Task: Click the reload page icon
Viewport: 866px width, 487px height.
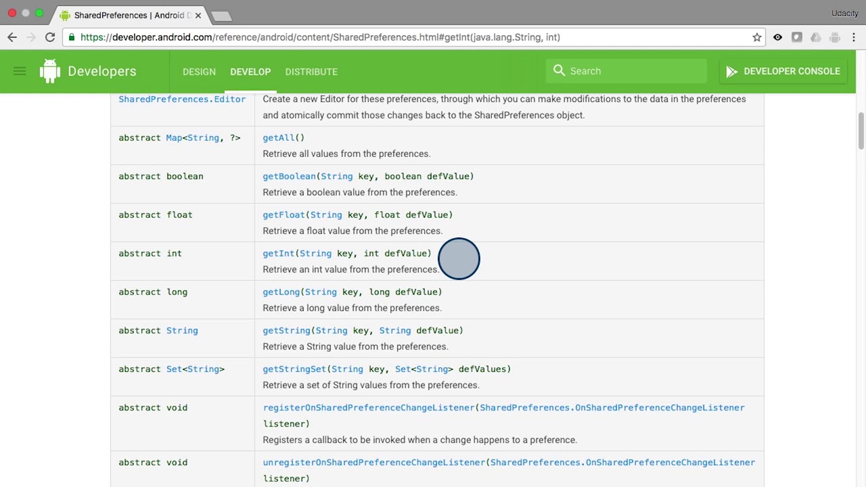Action: [x=50, y=37]
